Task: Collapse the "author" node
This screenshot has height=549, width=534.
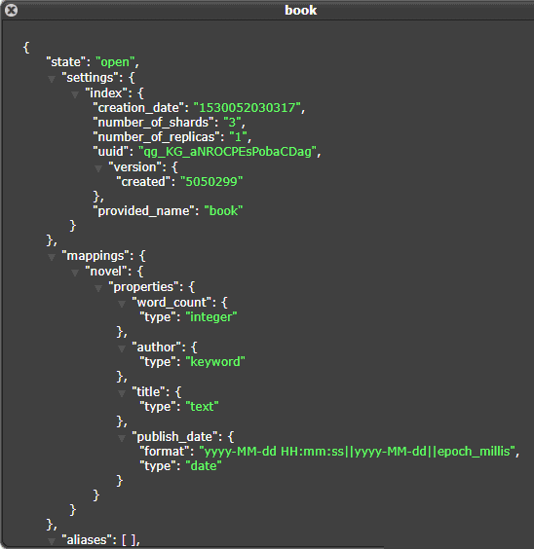Action: click(122, 348)
